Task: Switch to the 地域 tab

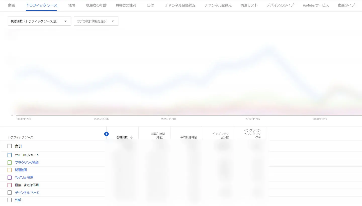Action: pos(72,5)
